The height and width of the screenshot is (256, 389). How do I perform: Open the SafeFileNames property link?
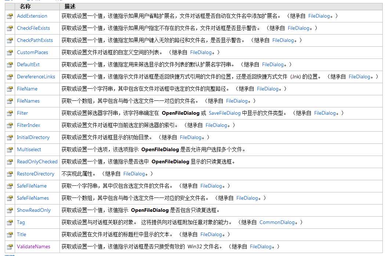[33, 199]
